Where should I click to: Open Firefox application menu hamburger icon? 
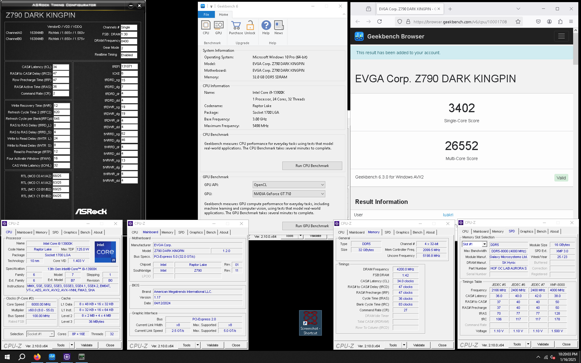[x=571, y=21]
